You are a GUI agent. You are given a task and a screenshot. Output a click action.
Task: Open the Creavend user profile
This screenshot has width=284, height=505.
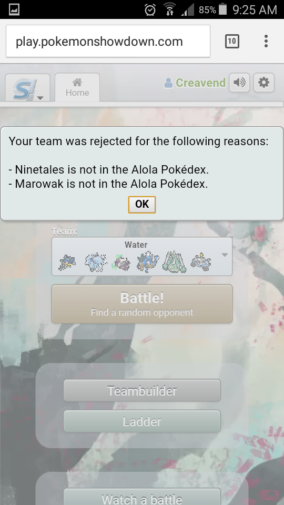195,83
